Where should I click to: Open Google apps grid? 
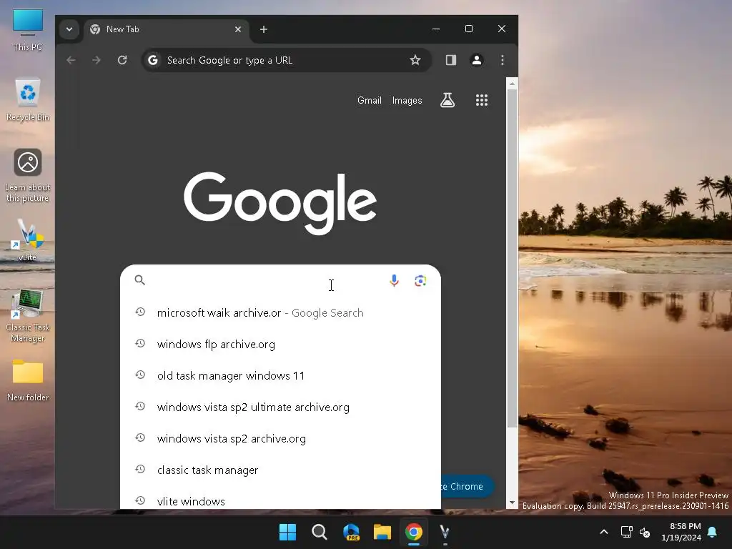click(x=482, y=100)
